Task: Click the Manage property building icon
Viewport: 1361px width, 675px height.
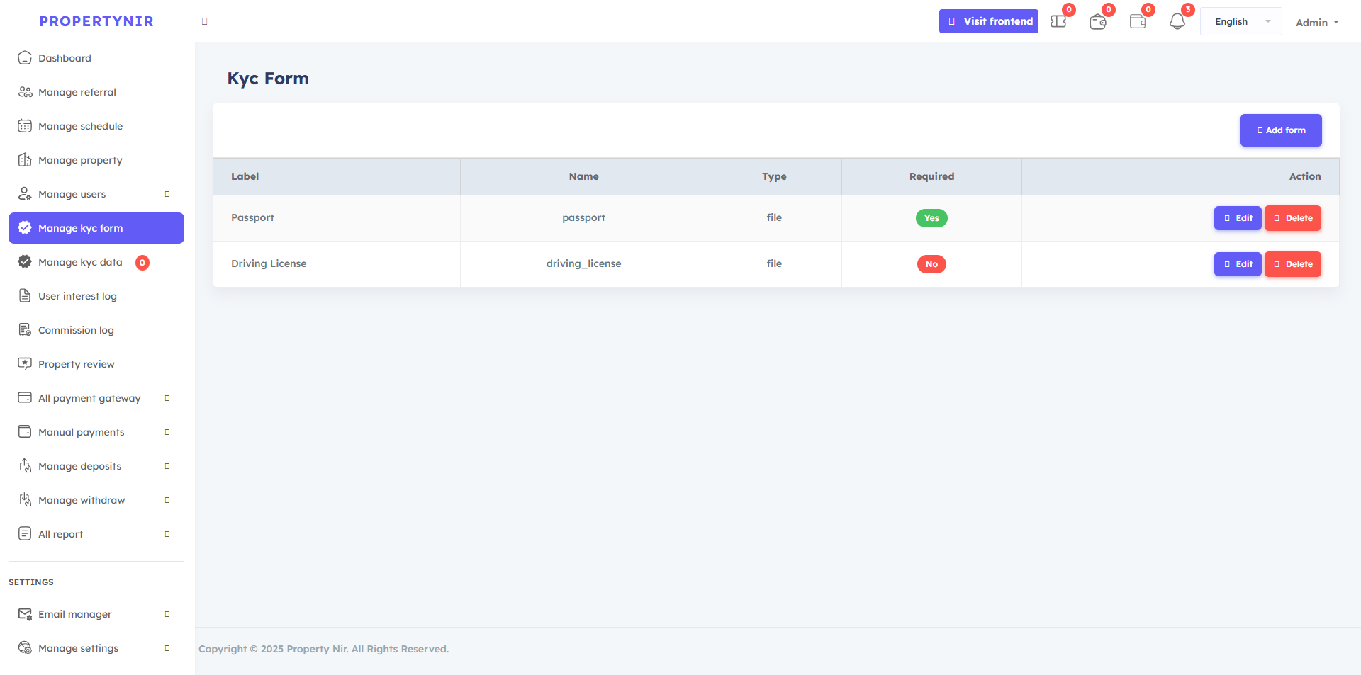Action: (25, 160)
